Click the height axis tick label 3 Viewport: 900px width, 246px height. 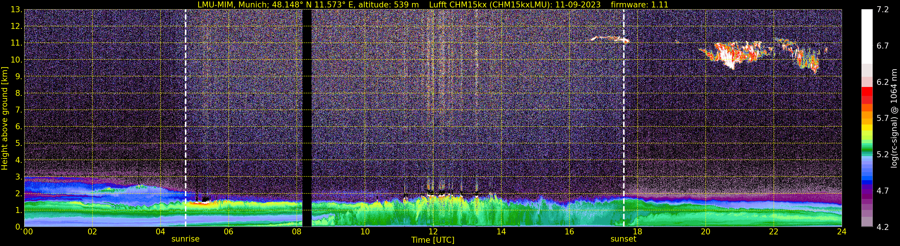click(x=18, y=177)
